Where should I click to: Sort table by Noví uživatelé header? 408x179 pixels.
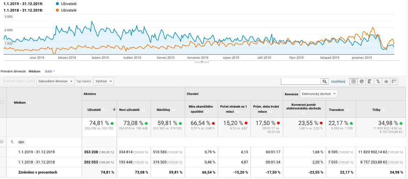coord(129,110)
